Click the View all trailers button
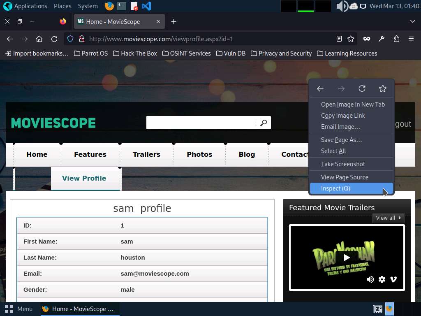Viewport: 421px width, 316px height. point(388,218)
